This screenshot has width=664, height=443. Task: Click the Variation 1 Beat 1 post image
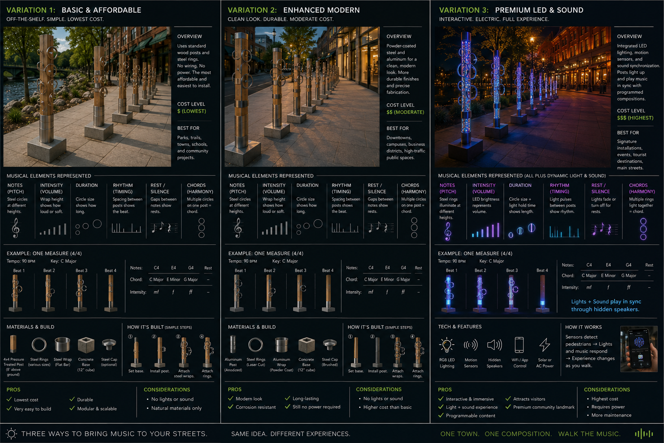(x=16, y=293)
